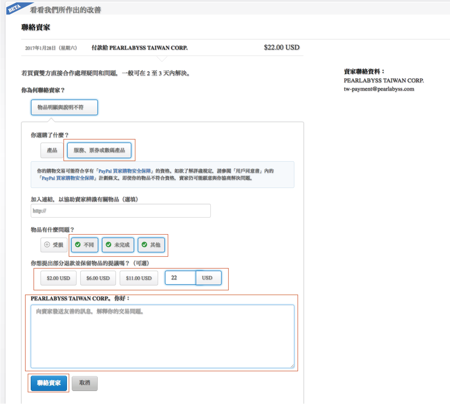The width and height of the screenshot is (450, 404).
Task: Select the 物品明顯與說明不符 reason option
Action: 64,107
